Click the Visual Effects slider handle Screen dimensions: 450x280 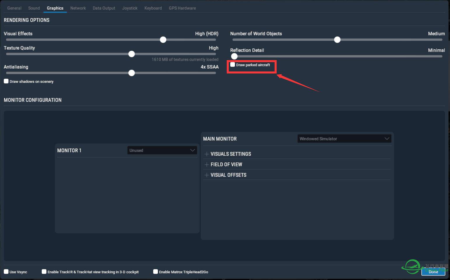[x=163, y=40]
